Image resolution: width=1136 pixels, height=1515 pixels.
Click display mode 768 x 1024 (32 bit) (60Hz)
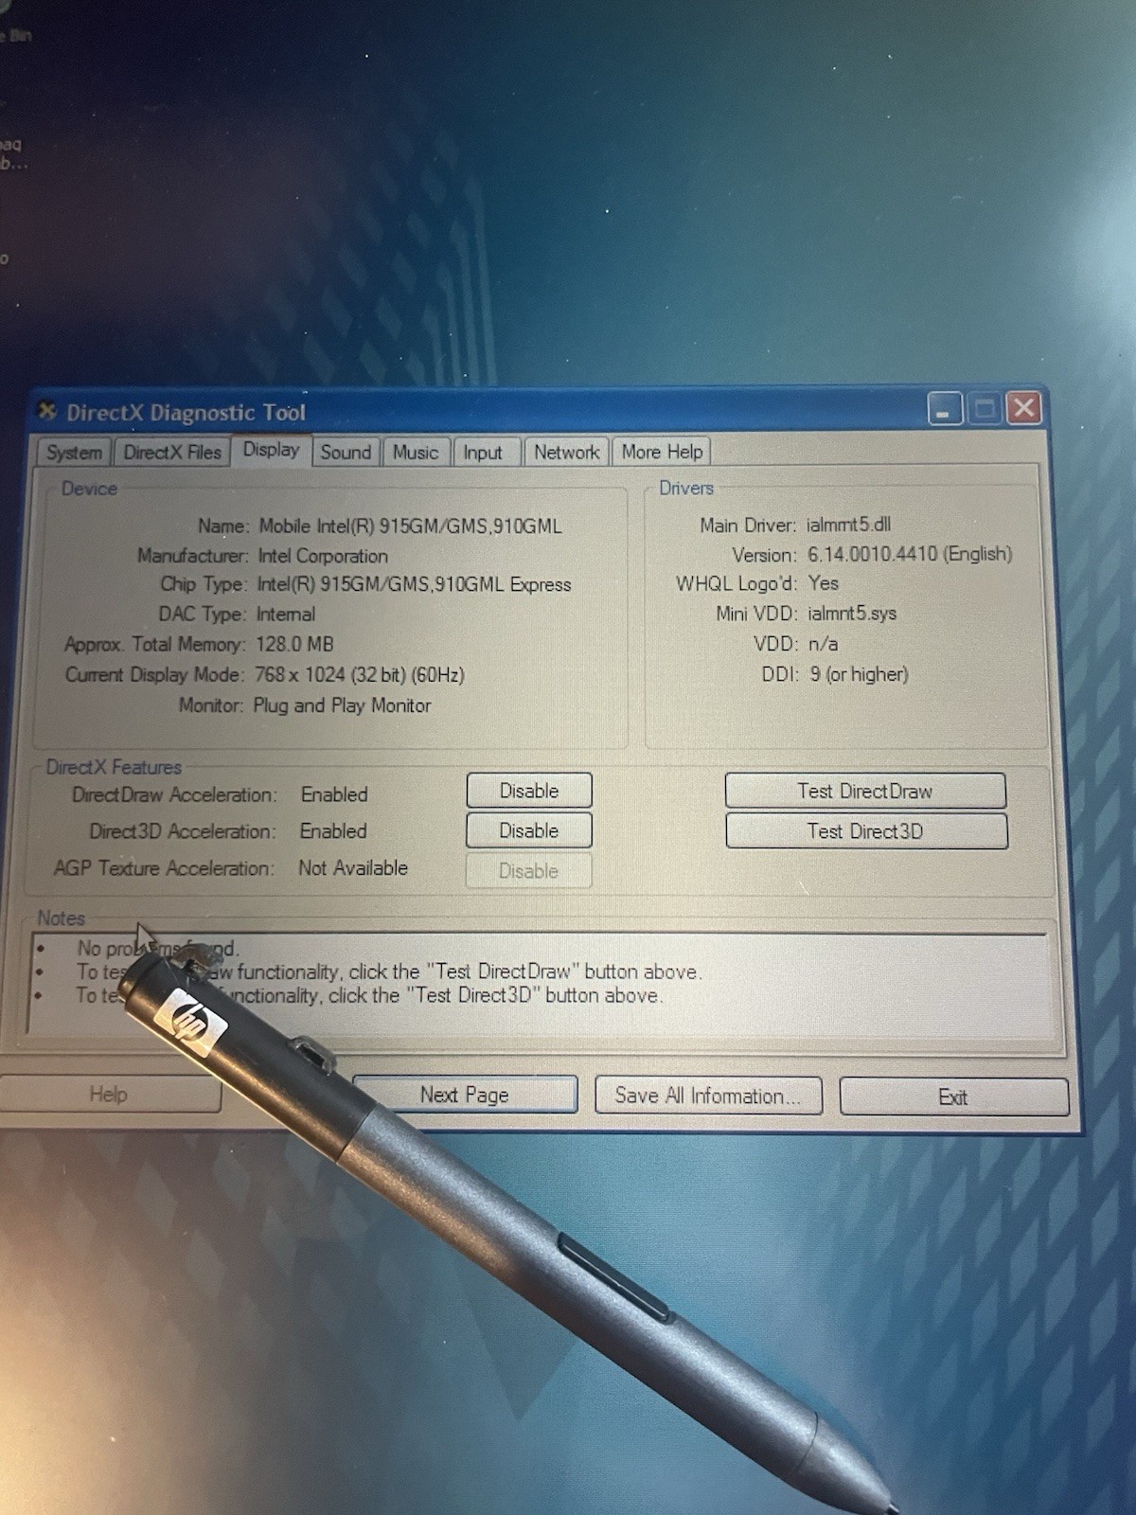click(x=360, y=675)
